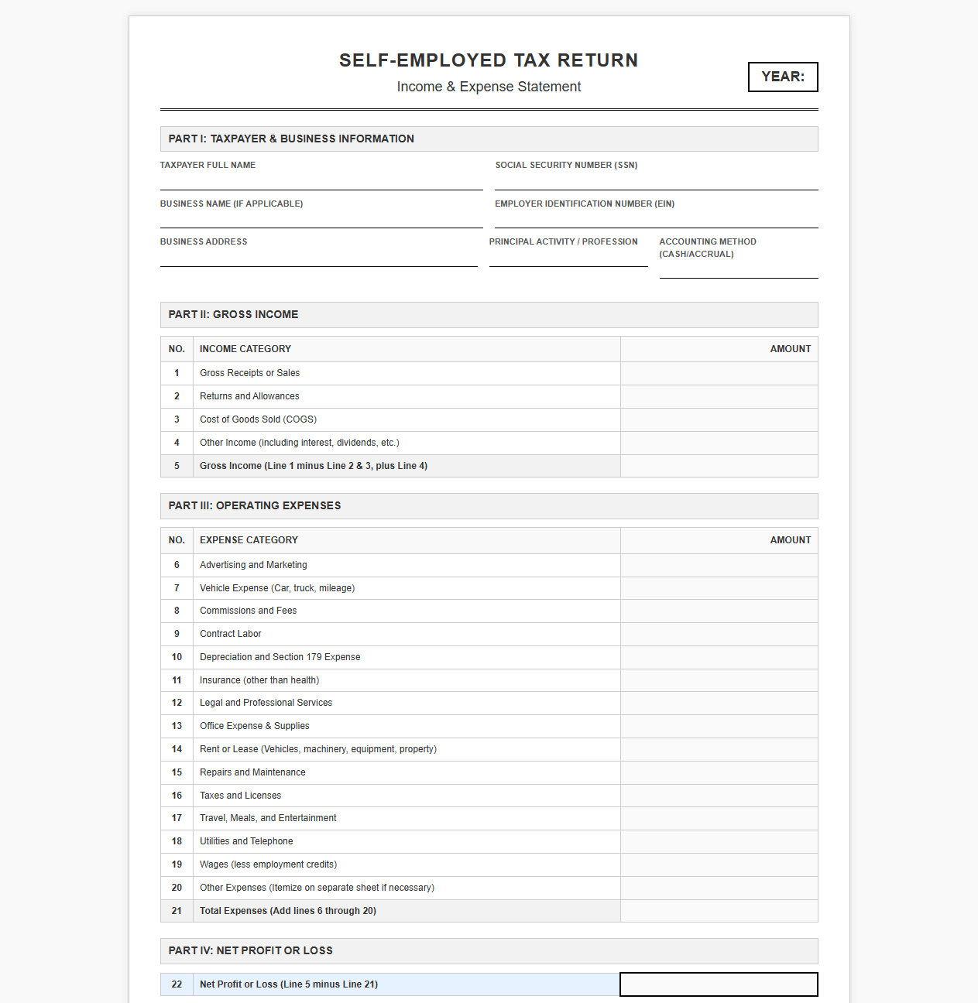Click the 'Depreciation and Section 179 Expense' label
This screenshot has height=1003, width=978.
pyautogui.click(x=280, y=657)
